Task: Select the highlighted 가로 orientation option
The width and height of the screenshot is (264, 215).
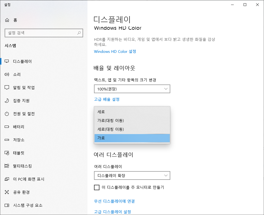Action: coord(132,138)
